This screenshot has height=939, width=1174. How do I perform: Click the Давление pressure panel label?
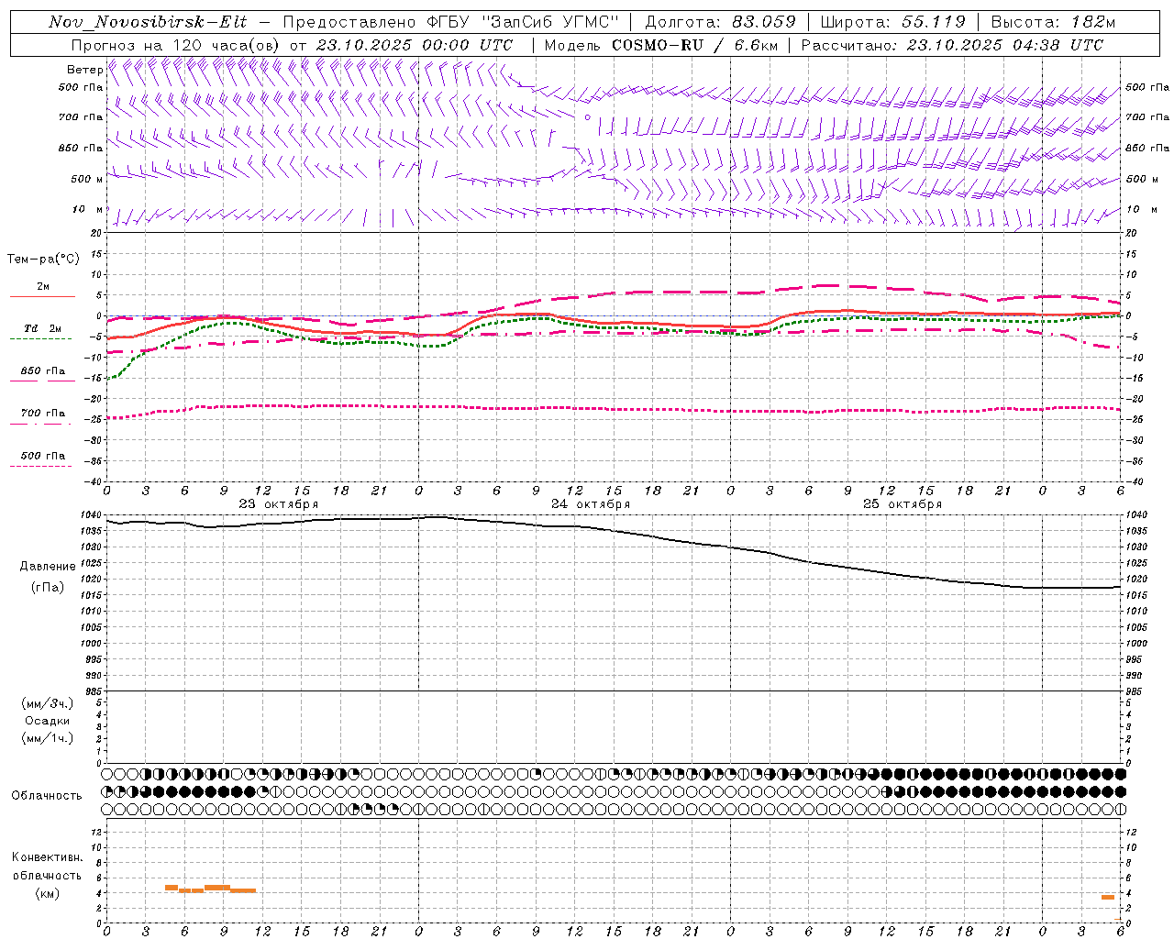48,567
